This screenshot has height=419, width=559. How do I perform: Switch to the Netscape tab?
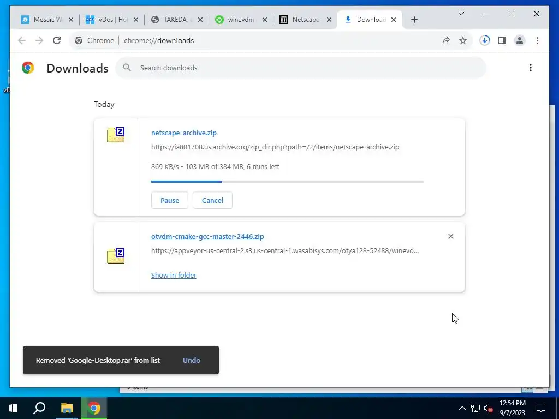pyautogui.click(x=300, y=20)
